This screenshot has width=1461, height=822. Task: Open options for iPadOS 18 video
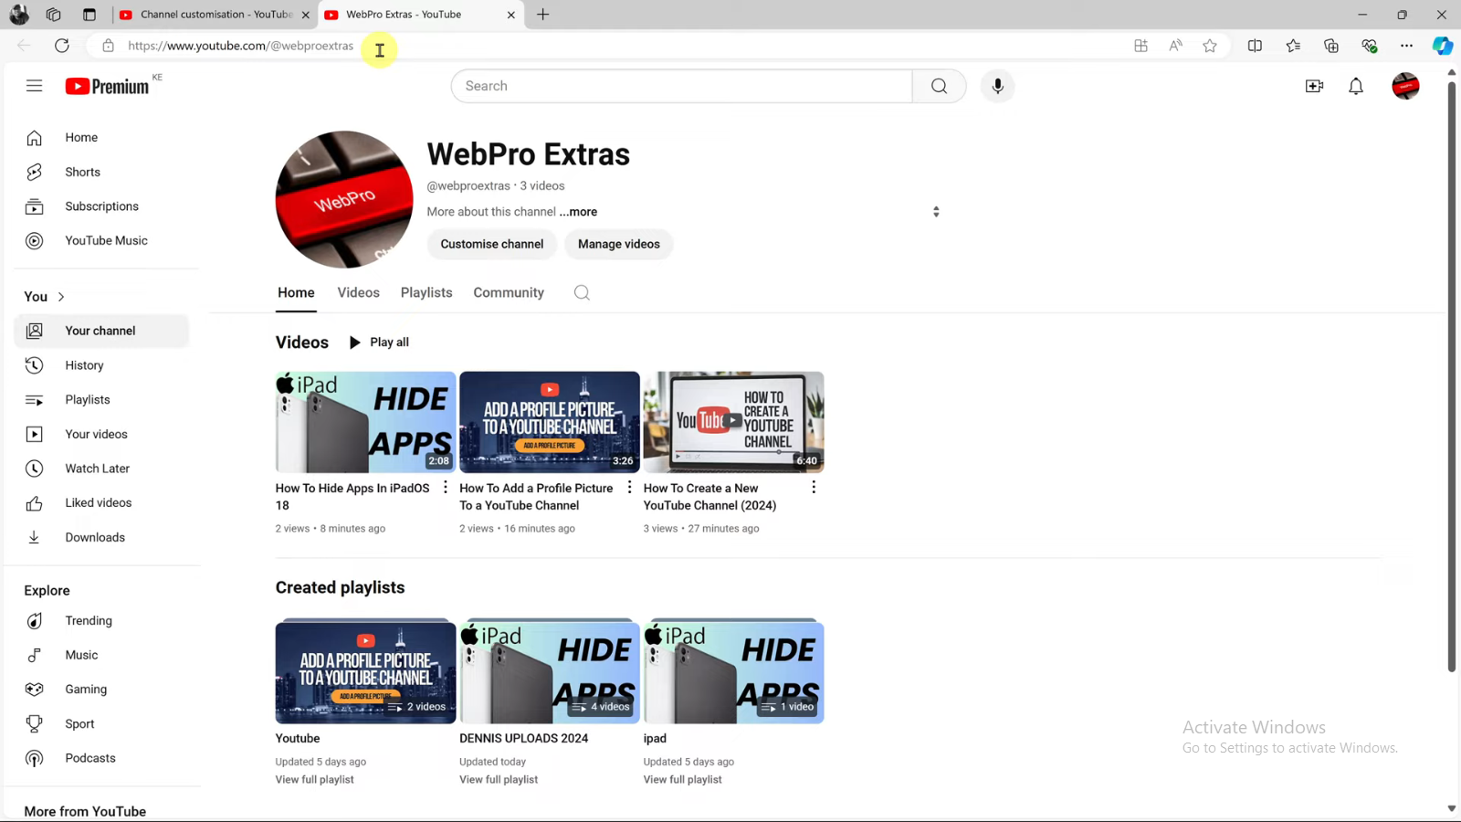pyautogui.click(x=446, y=488)
